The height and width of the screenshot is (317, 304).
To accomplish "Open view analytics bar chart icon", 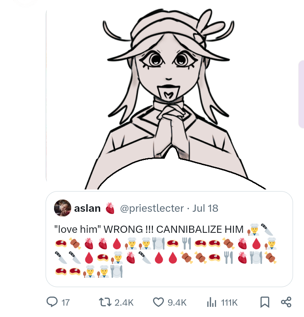I will pos(211,302).
